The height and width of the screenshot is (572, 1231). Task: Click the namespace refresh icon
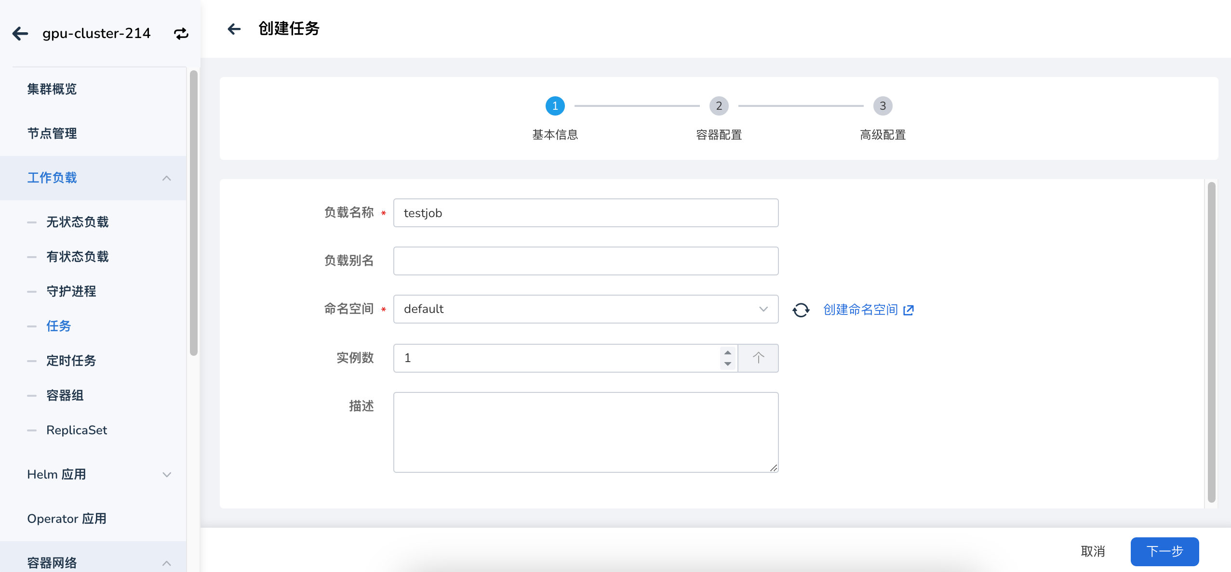(x=801, y=310)
